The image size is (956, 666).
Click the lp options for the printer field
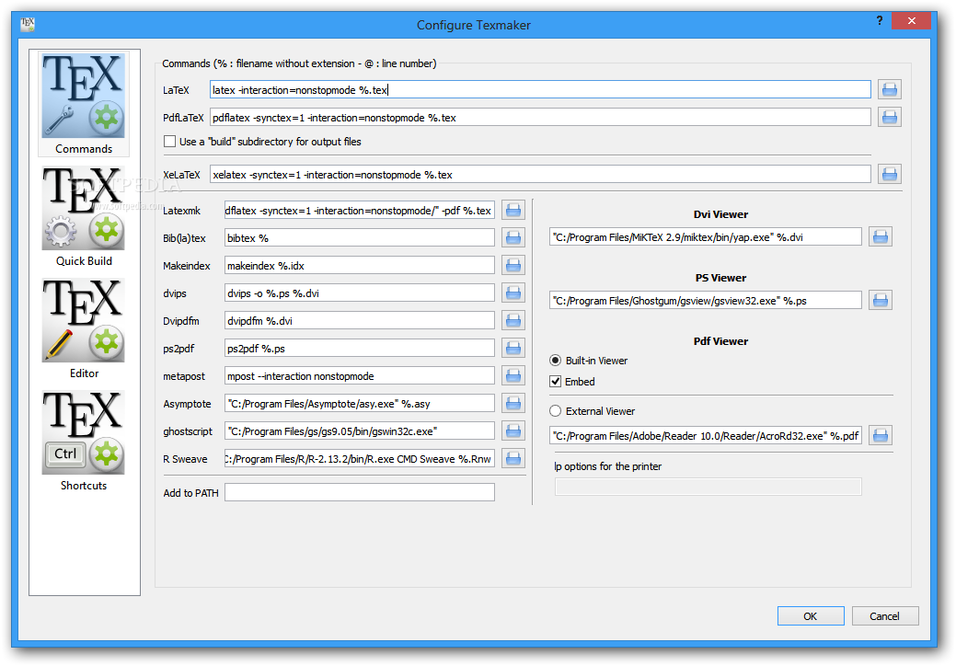708,487
